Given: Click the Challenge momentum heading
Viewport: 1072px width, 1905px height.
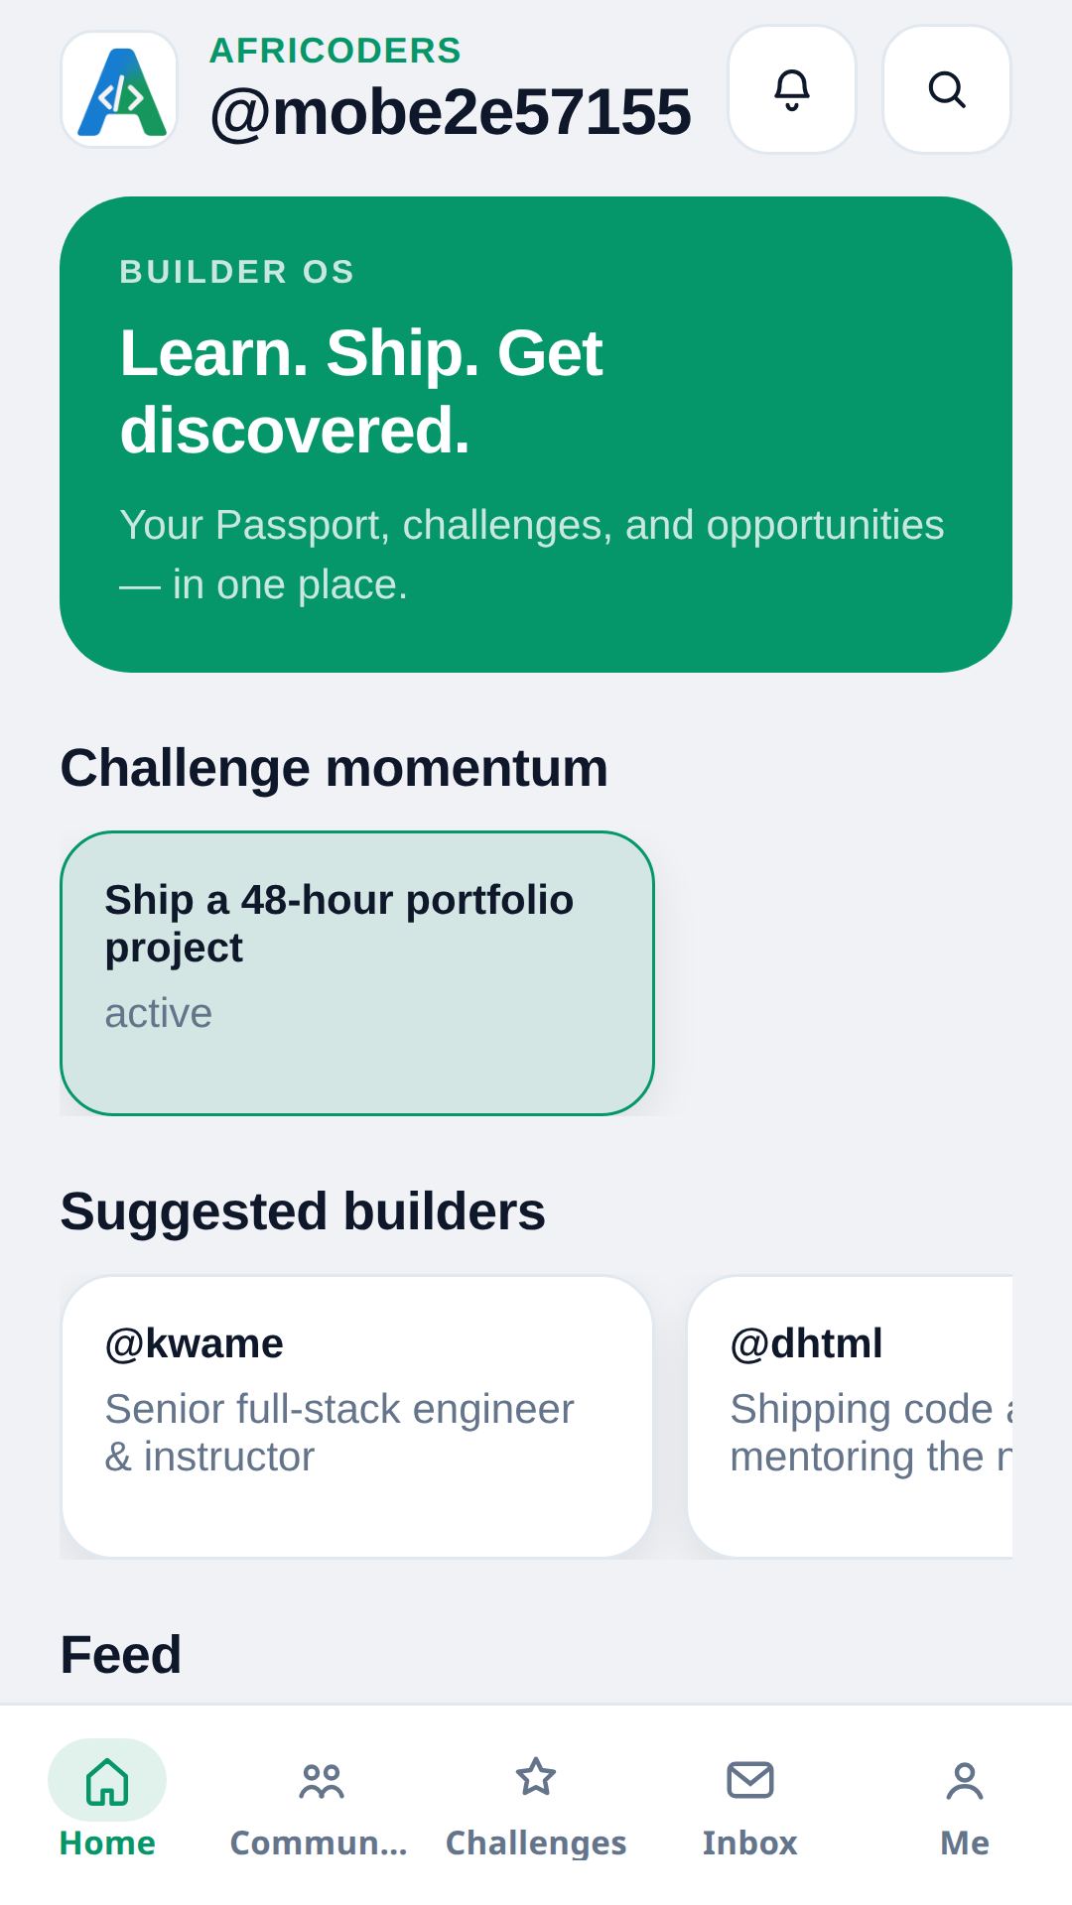Looking at the screenshot, I should (335, 768).
